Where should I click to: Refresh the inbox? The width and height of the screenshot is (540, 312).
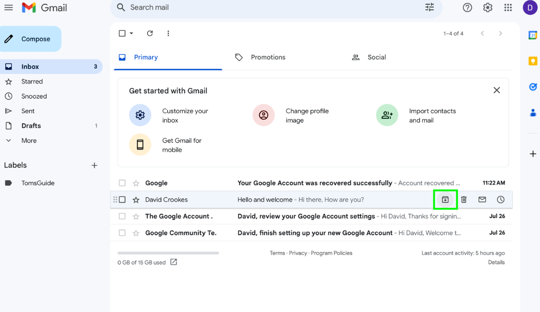click(150, 33)
